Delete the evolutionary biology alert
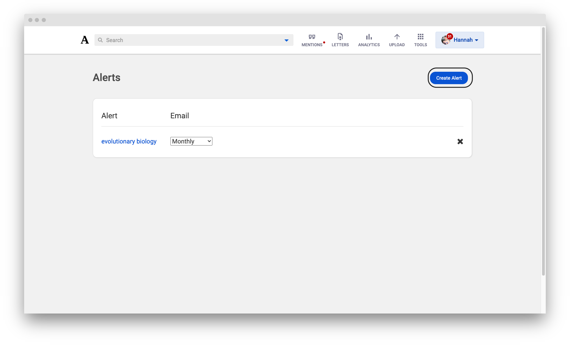Screen dimensions: 570x348 point(460,141)
